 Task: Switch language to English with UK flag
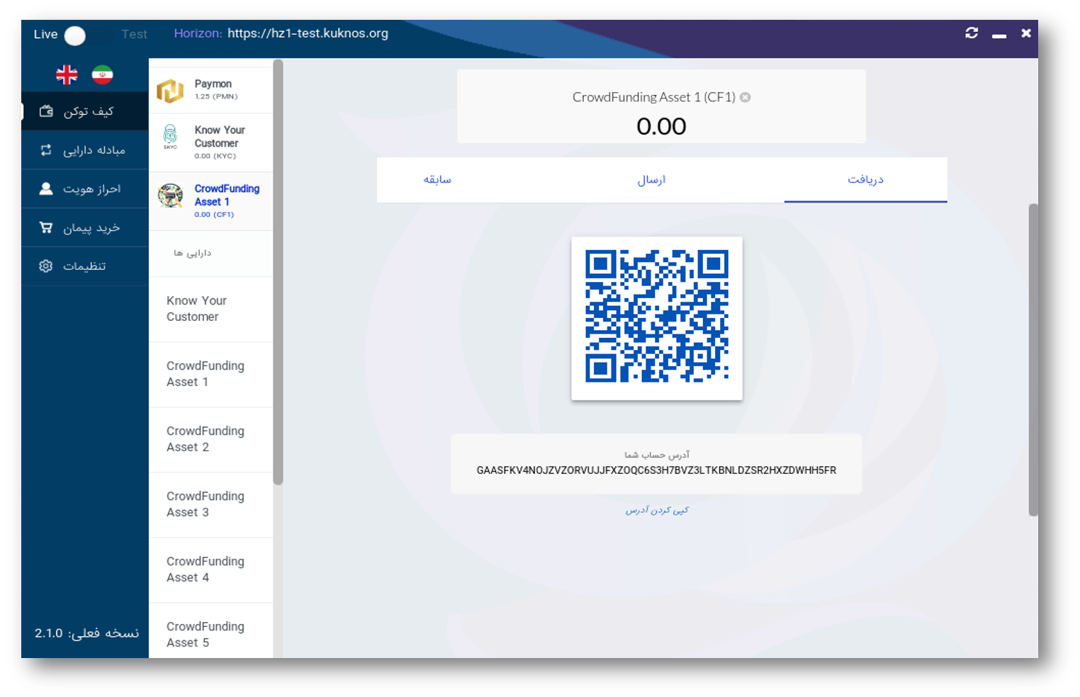pyautogui.click(x=67, y=74)
